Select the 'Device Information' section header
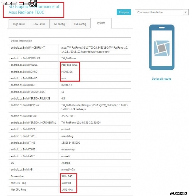 (x=21, y=41)
